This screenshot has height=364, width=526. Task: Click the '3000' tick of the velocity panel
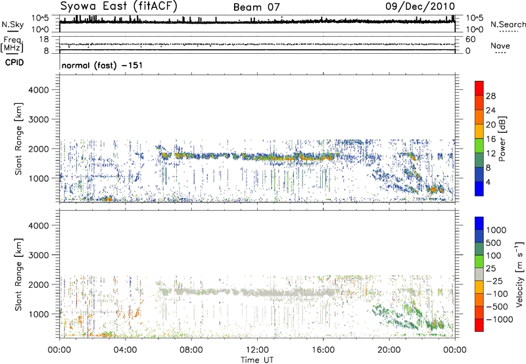pos(38,255)
